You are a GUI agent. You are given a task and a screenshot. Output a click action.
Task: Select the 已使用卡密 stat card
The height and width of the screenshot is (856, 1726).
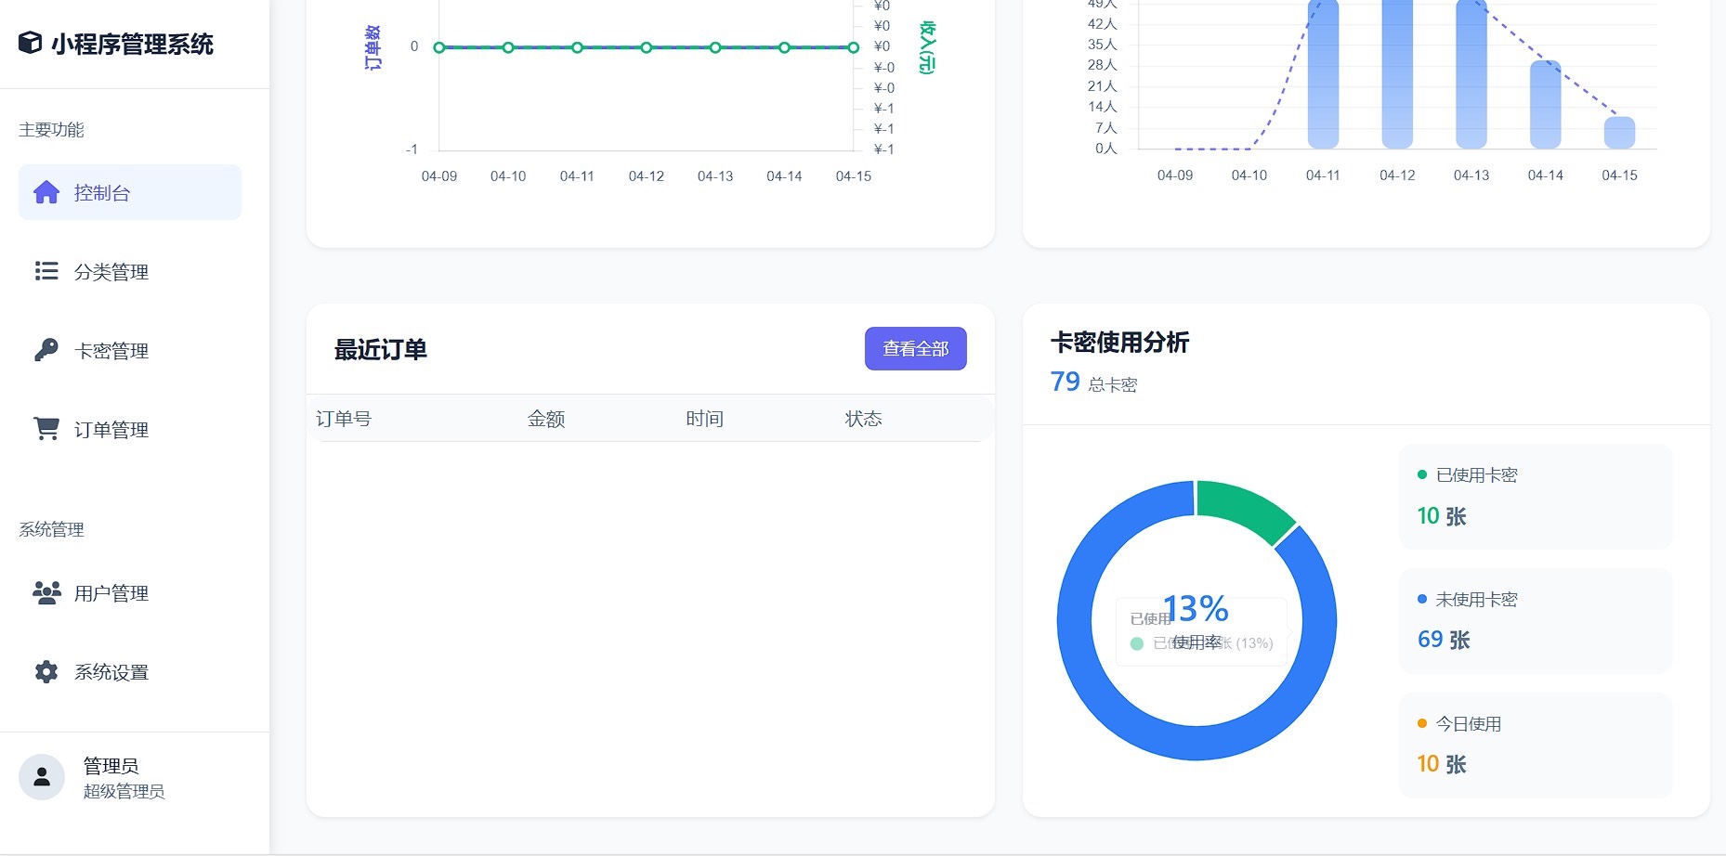tap(1535, 496)
